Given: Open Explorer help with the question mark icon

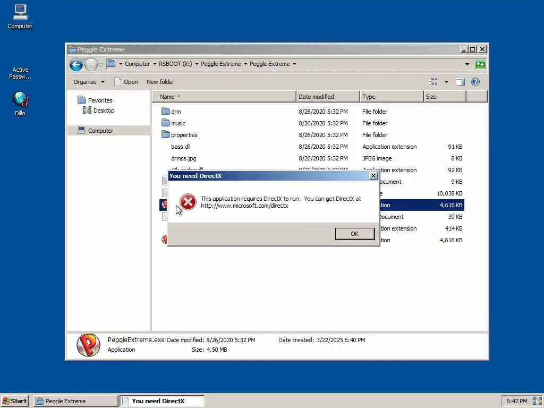Looking at the screenshot, I should 475,81.
